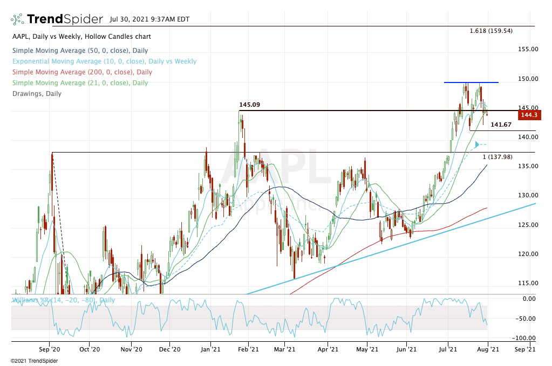Click the 0.00 Williams %R axis label
Viewport: 552px width, 366px height.
(529, 299)
